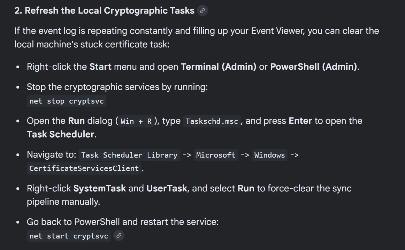Click the link icon after net start cryptsvc

pyautogui.click(x=119, y=236)
